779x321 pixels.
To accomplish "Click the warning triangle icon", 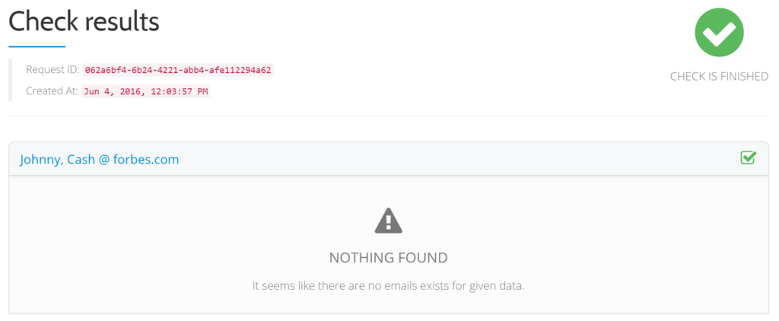I will (x=389, y=221).
